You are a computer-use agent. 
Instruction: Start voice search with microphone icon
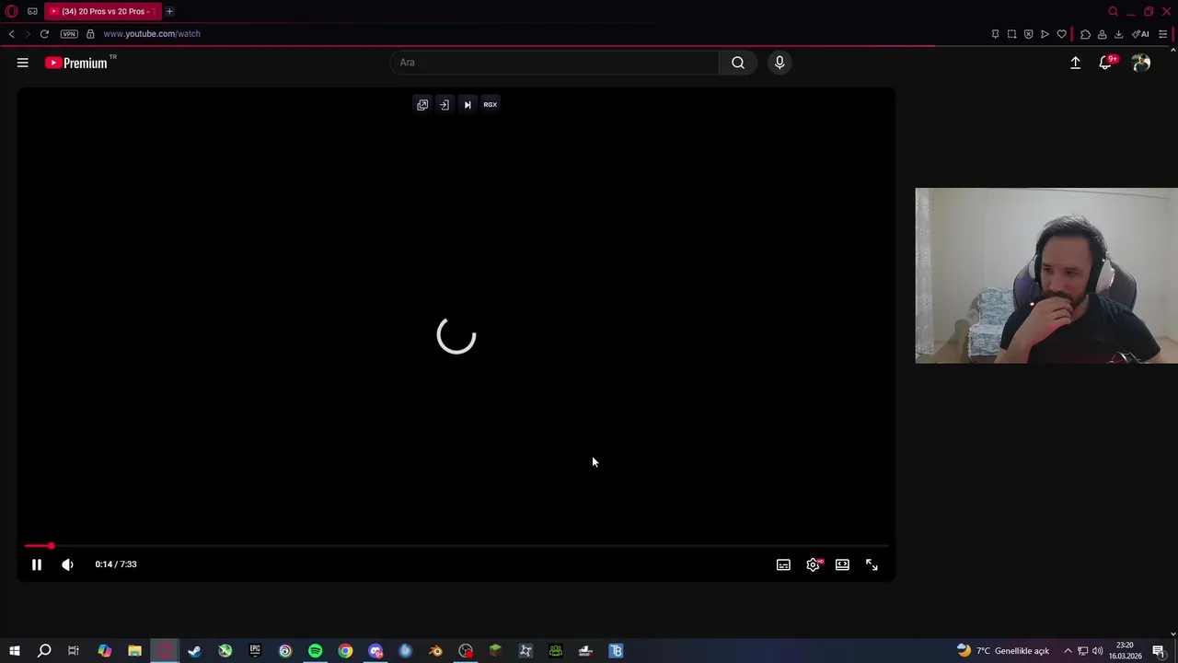click(780, 63)
